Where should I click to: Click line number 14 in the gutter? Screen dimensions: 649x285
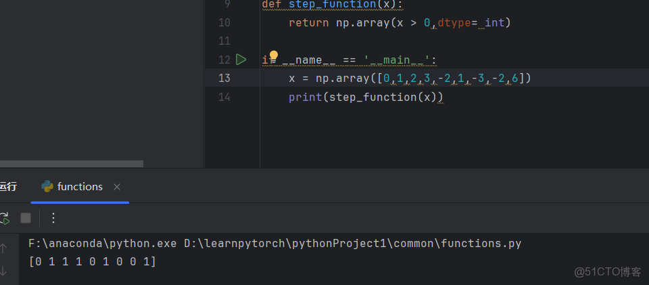(x=224, y=97)
